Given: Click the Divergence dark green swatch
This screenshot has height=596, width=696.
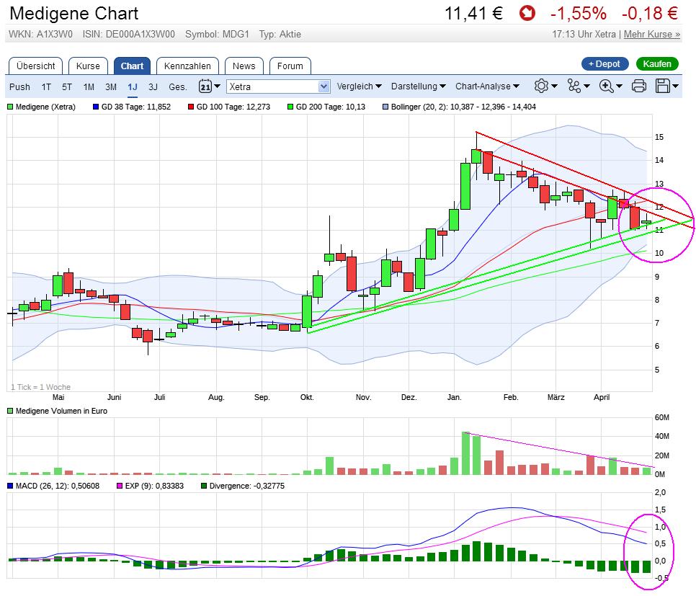Looking at the screenshot, I should click(204, 486).
